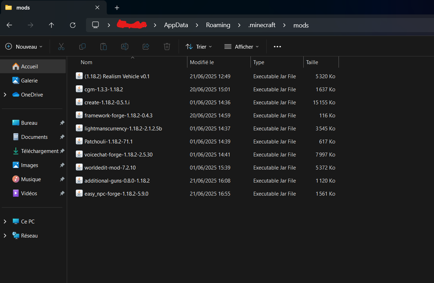
Task: Expand the Réseau tree node
Action: pyautogui.click(x=5, y=235)
